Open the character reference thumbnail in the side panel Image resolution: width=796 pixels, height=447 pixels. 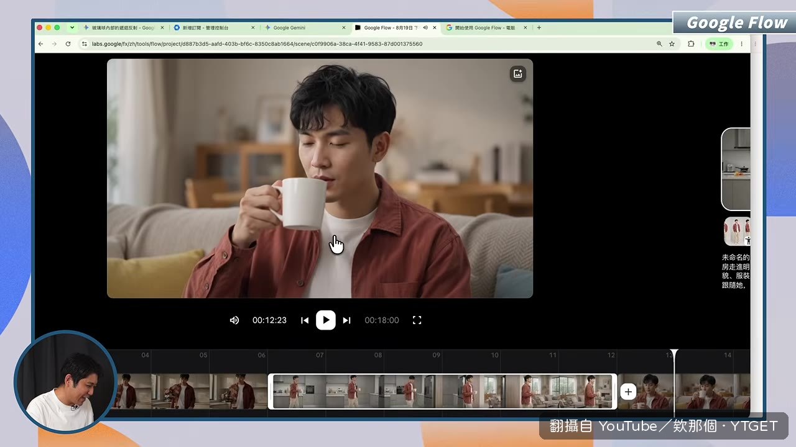point(738,232)
